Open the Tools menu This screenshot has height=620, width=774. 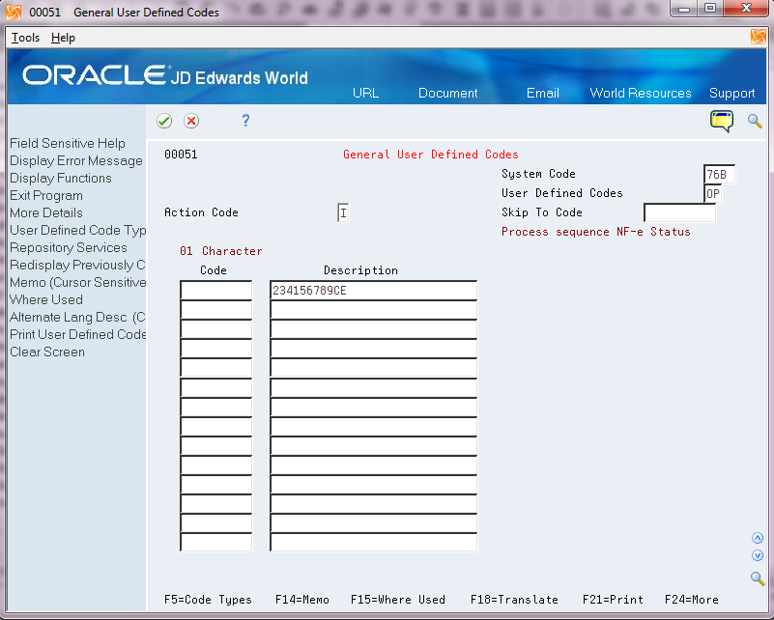[26, 38]
